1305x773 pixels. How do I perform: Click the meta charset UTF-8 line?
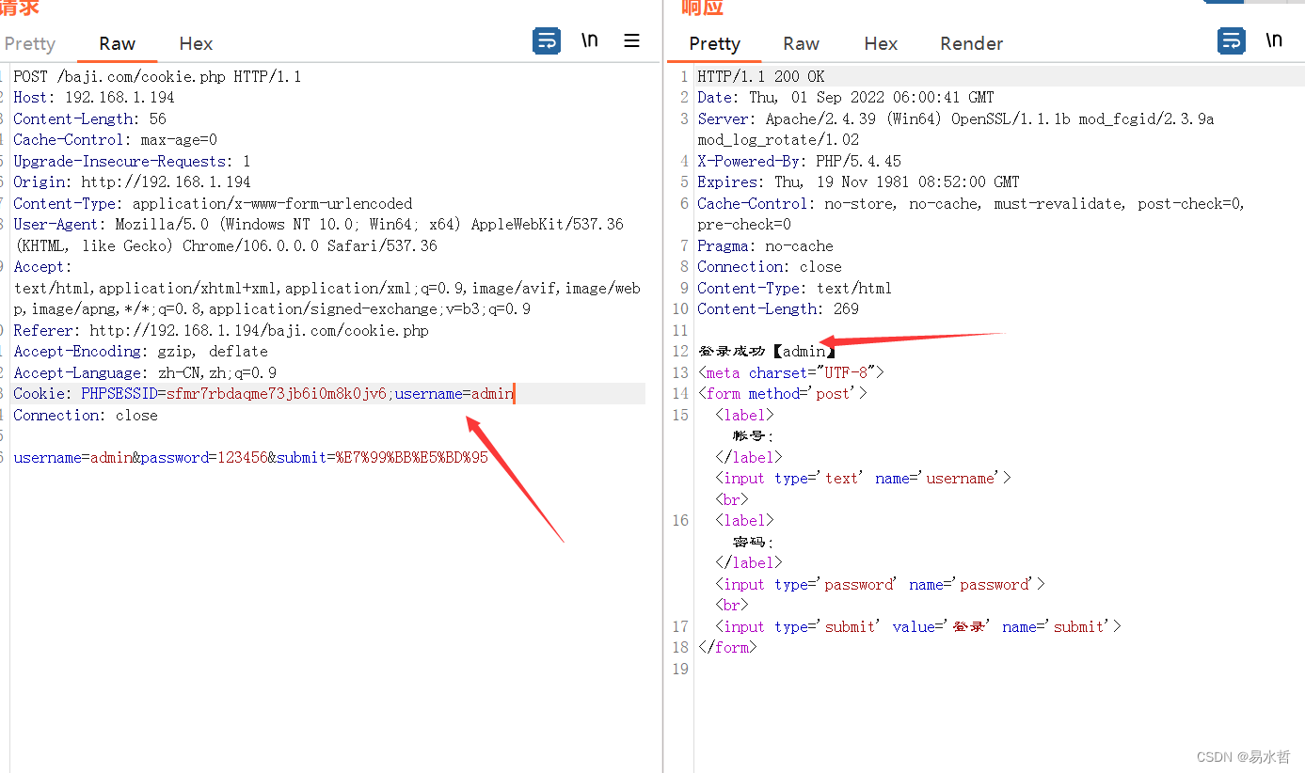point(790,372)
